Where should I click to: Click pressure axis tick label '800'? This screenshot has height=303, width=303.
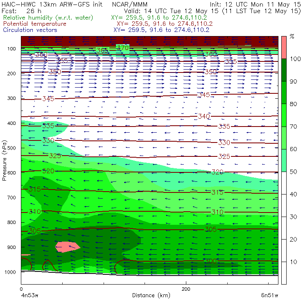coord(11,222)
